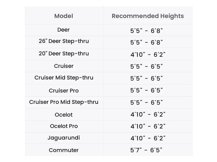Image resolution: width=217 pixels, height=162 pixels.
Task: Select the Ocelot model cell
Action: 64,115
